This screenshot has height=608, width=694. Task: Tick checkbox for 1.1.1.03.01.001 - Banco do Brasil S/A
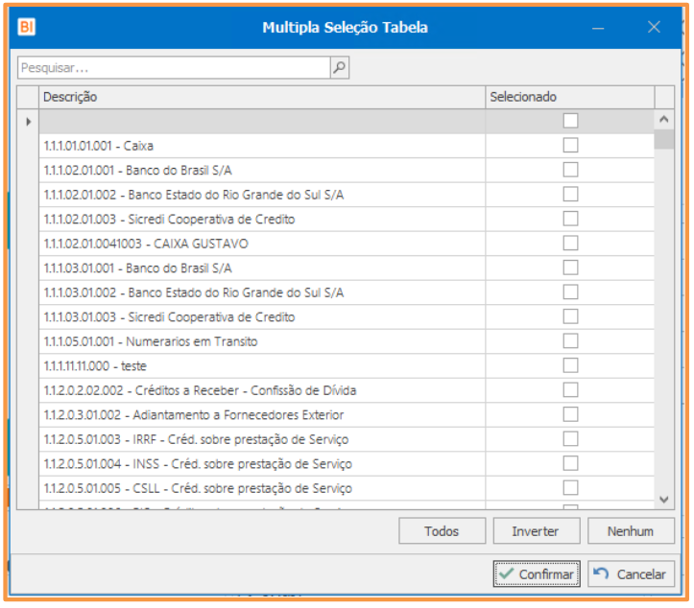[570, 268]
